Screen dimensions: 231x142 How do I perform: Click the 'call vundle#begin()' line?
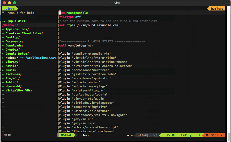76,45
